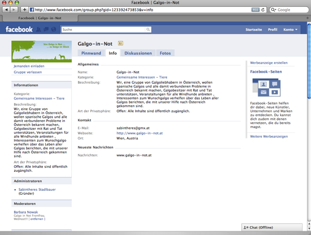
Task: Click the Gruppe verlassen link
Action: (x=28, y=72)
